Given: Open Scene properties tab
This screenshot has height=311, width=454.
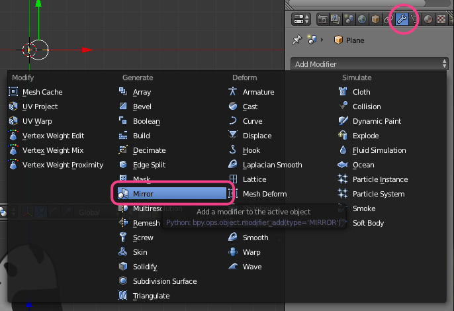Looking at the screenshot, I should point(349,19).
